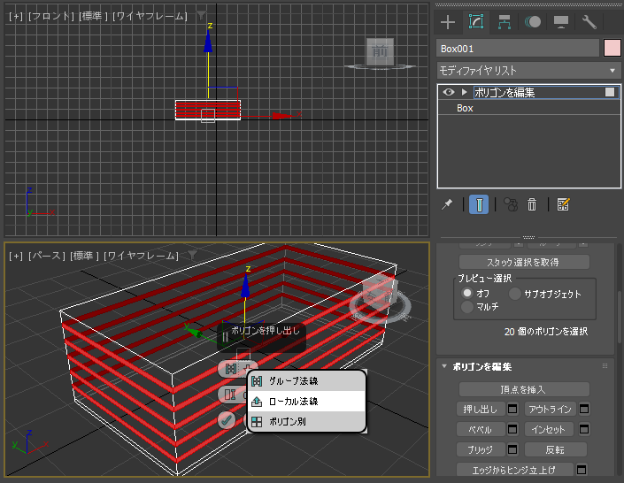Viewport: 624px width, 483px height.
Task: Open 押し出し settings box icon
Action: pyautogui.click(x=512, y=409)
